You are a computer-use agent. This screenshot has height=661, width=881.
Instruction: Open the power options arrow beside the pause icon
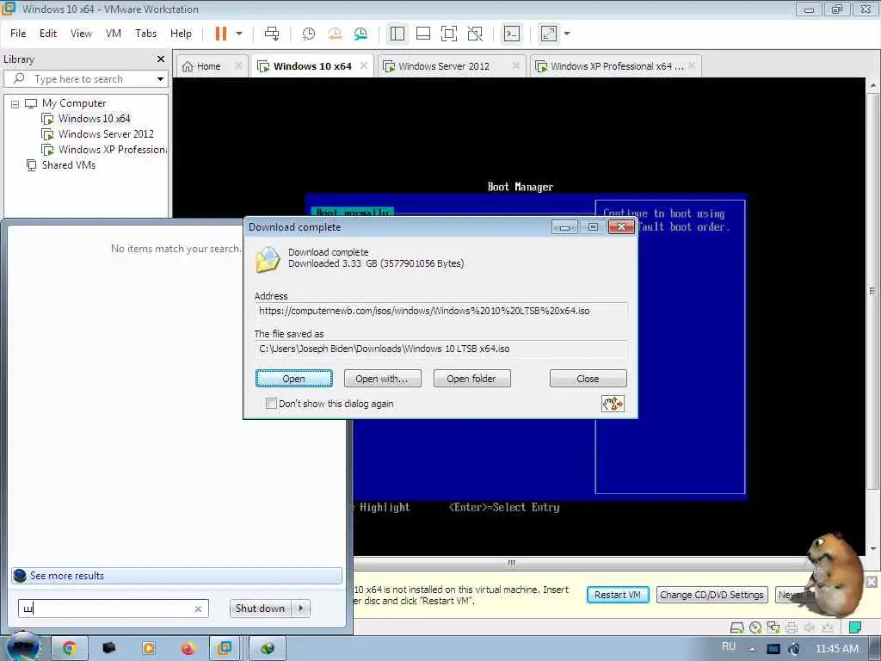tap(239, 34)
